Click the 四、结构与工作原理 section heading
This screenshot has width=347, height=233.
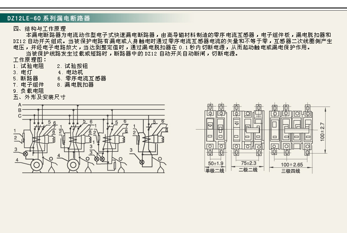[x=40, y=29]
